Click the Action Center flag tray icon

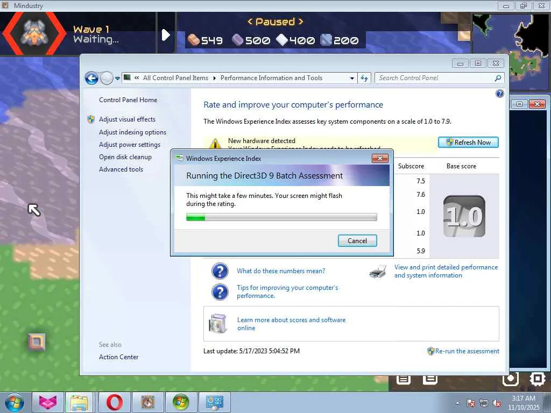pyautogui.click(x=471, y=403)
